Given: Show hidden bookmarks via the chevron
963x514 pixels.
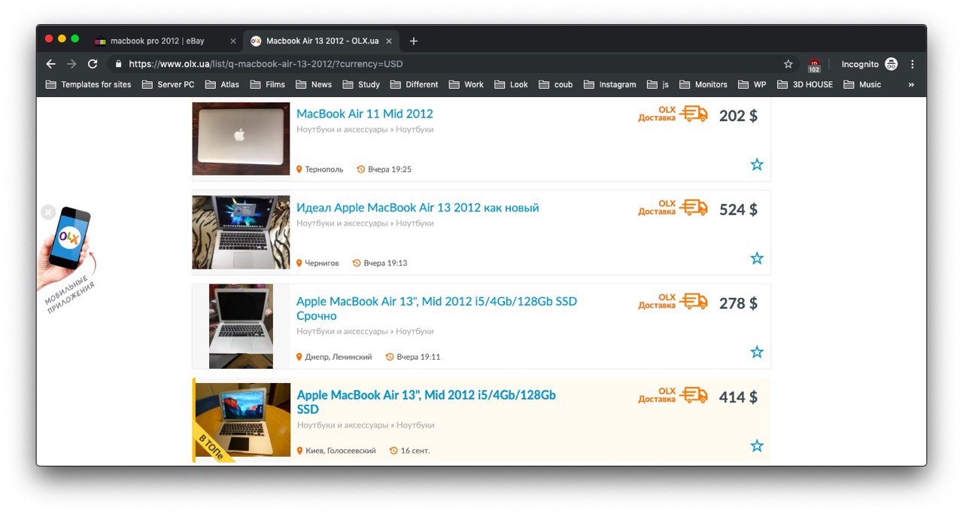Looking at the screenshot, I should click(911, 84).
